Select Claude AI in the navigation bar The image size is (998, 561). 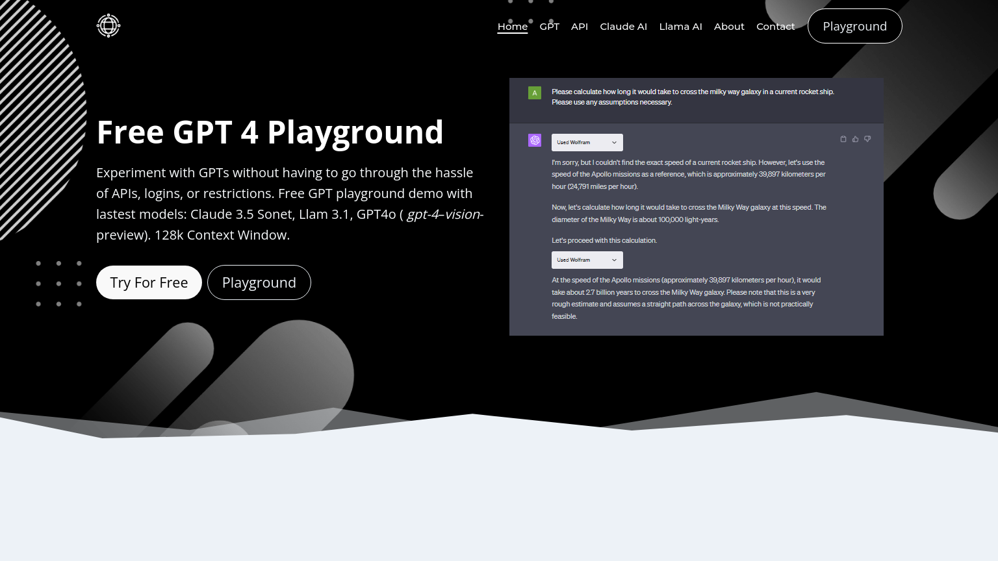point(623,27)
